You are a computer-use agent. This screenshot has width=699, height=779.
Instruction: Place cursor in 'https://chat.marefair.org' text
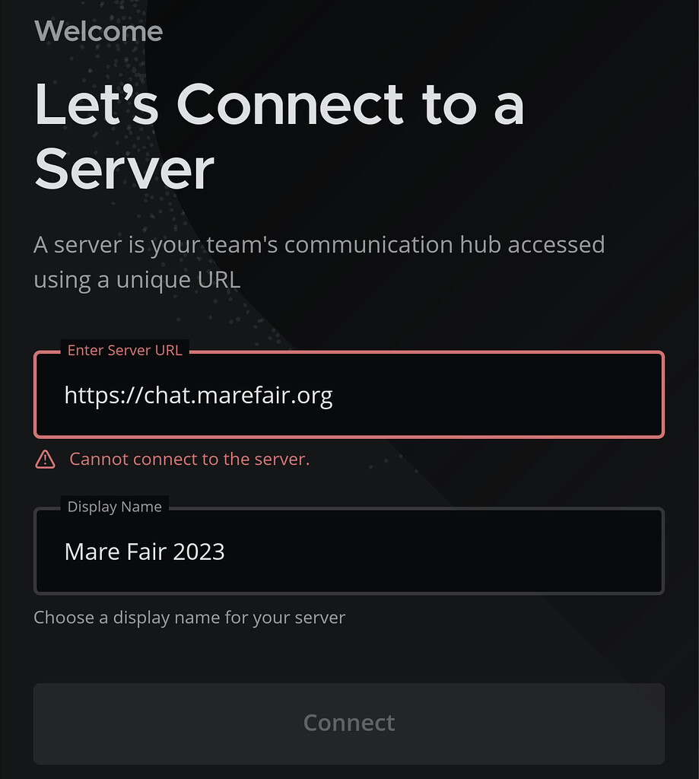point(199,396)
